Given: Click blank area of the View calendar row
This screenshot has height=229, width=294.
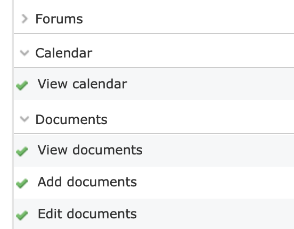Looking at the screenshot, I should click(210, 84).
